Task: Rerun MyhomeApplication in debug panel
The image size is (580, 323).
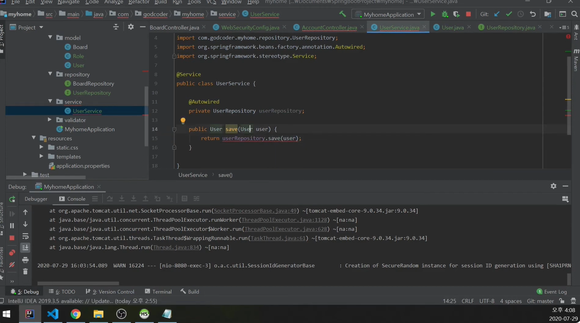Action: [12, 199]
